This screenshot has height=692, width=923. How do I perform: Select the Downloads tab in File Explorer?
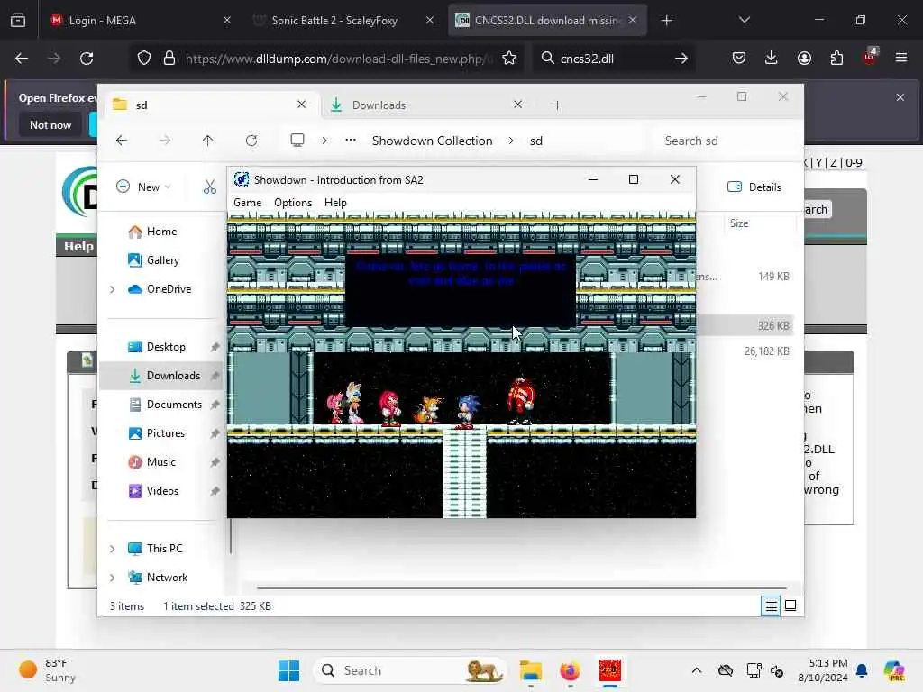pyautogui.click(x=426, y=105)
